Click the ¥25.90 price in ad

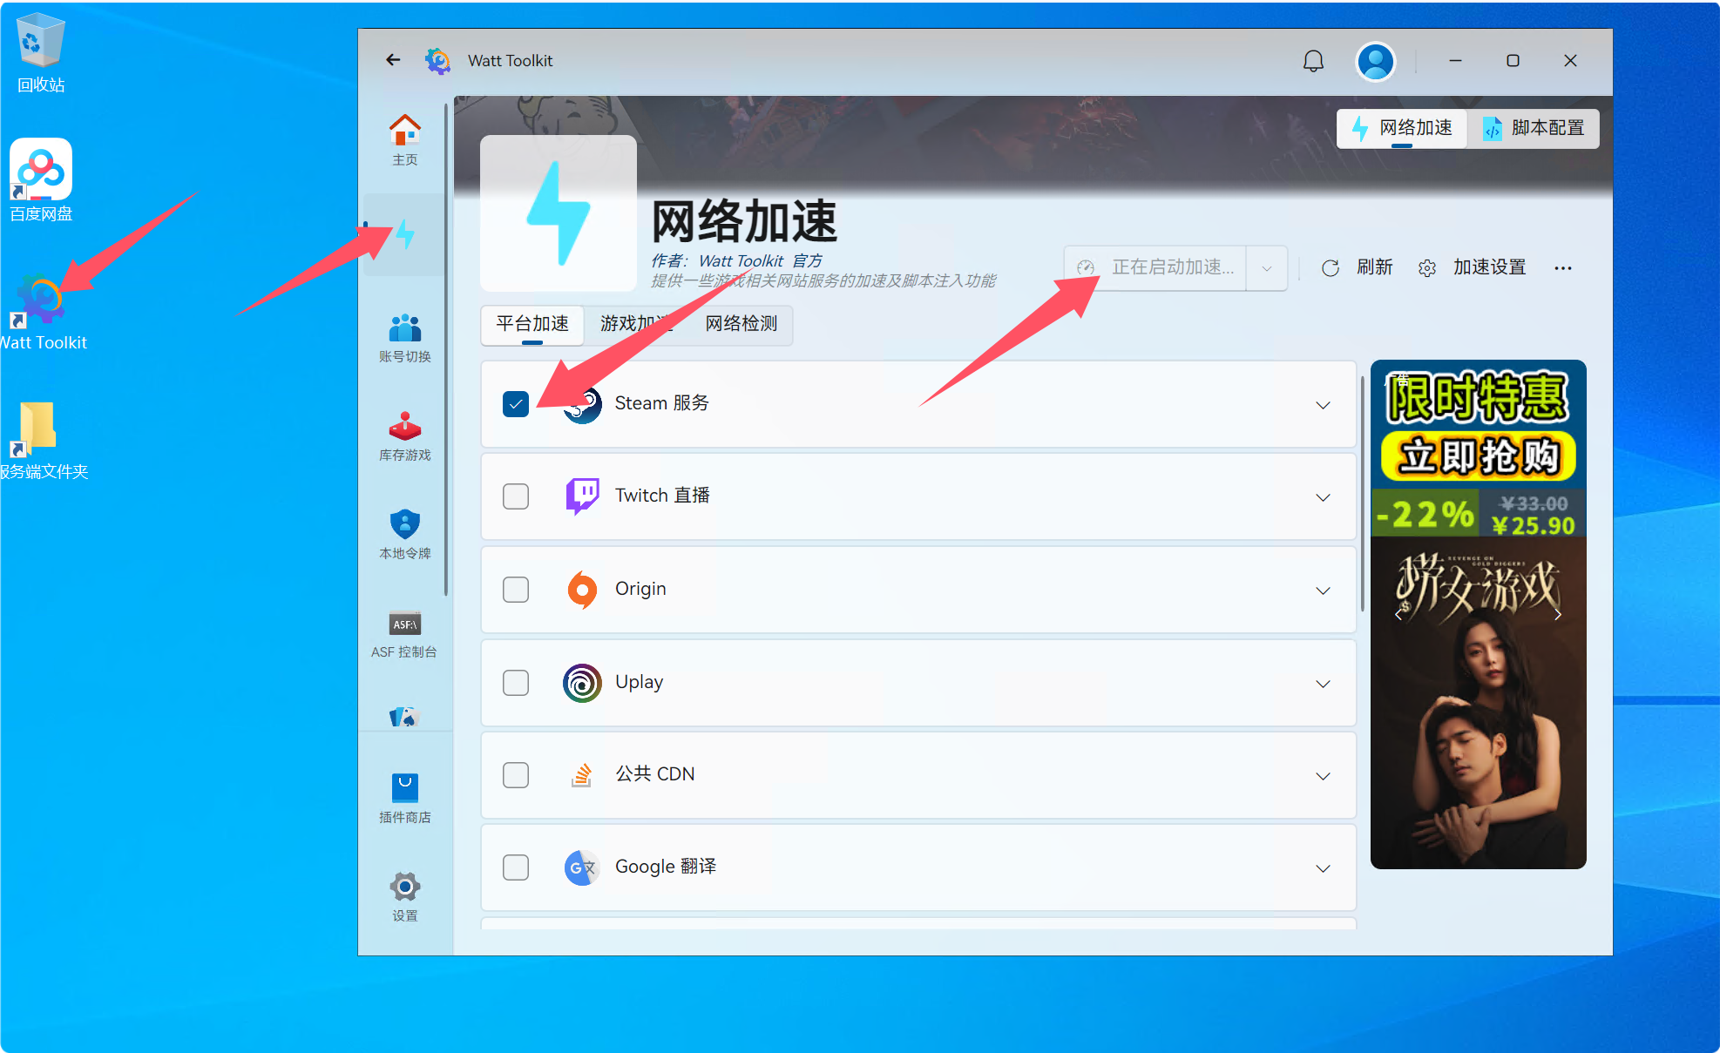pos(1533,525)
